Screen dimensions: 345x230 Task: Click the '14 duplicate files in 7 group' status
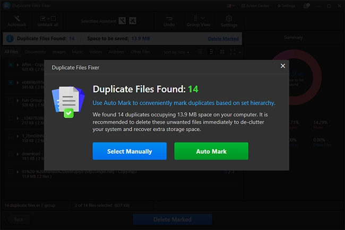(30, 206)
